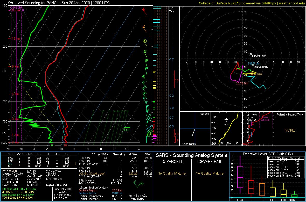Click the 'Inf. Temp.' column header

[173, 10]
